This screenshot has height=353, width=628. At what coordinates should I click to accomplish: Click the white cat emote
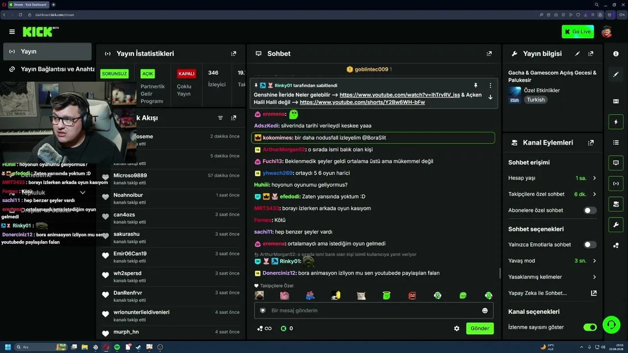click(x=361, y=296)
